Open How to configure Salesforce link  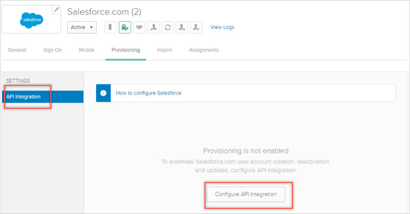(149, 93)
